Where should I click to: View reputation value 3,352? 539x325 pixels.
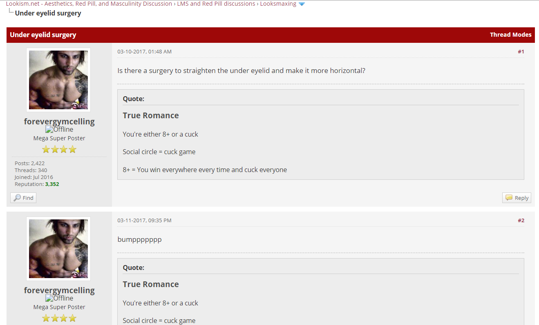pyautogui.click(x=52, y=184)
